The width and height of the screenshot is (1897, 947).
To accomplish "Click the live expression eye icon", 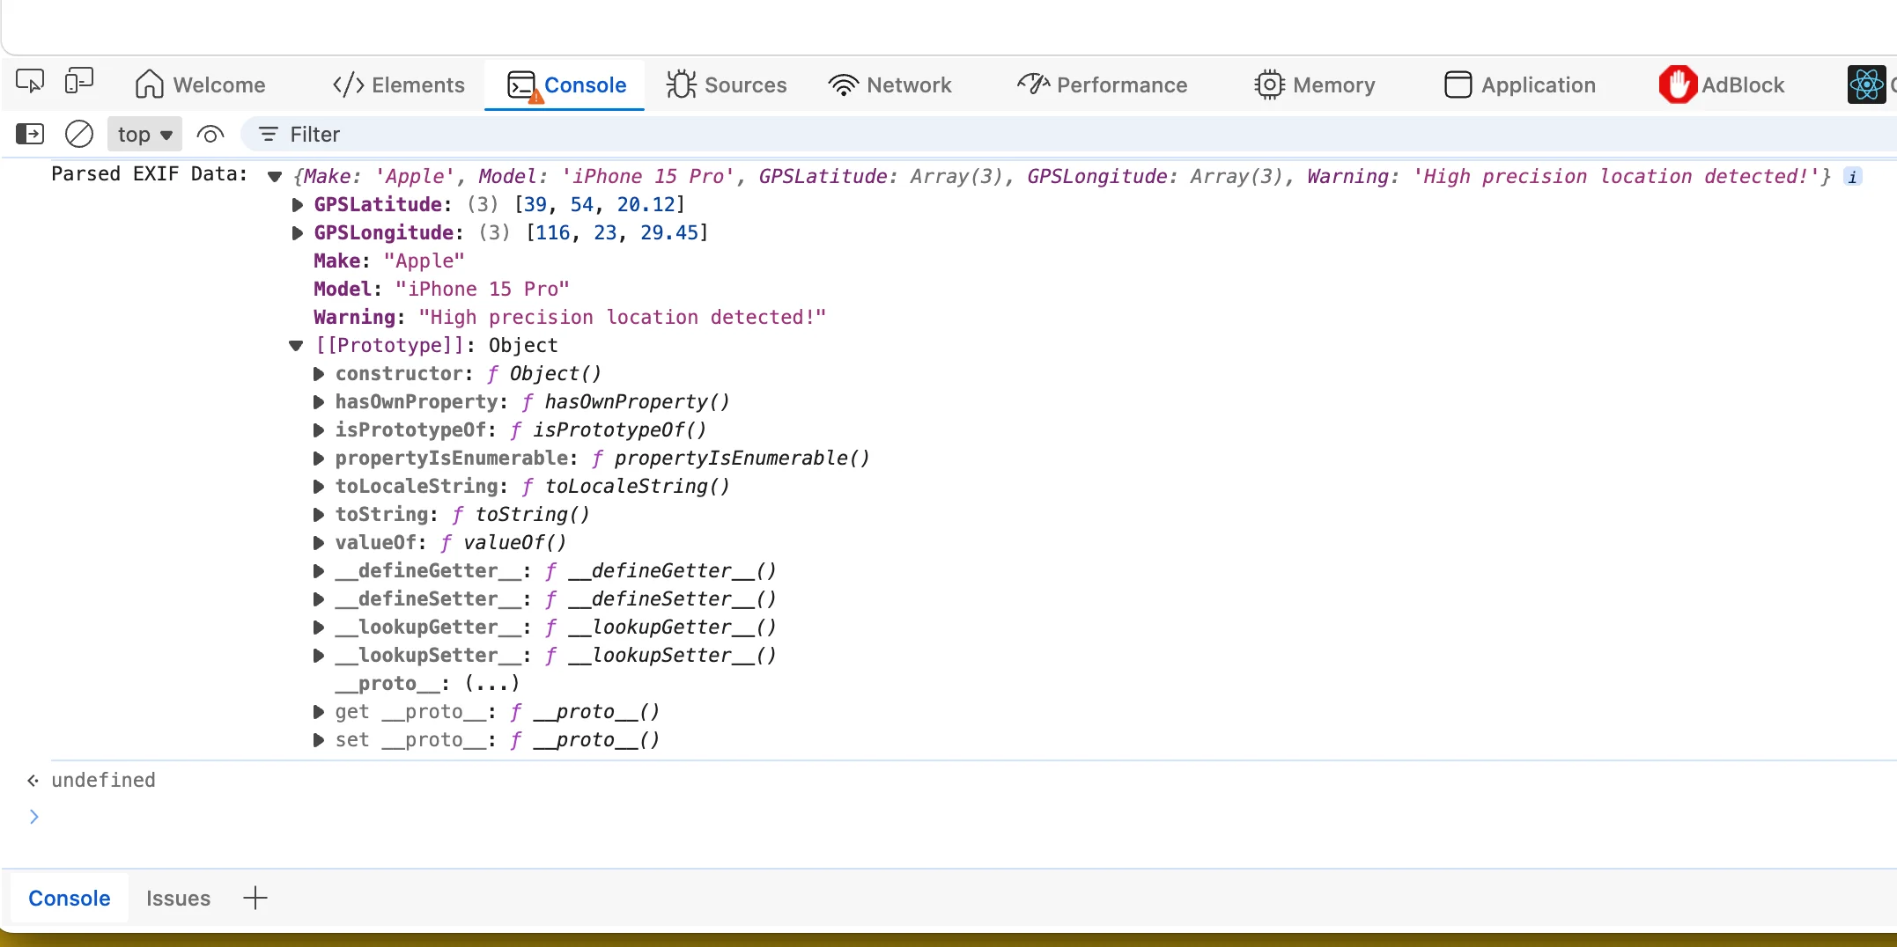I will [x=210, y=135].
